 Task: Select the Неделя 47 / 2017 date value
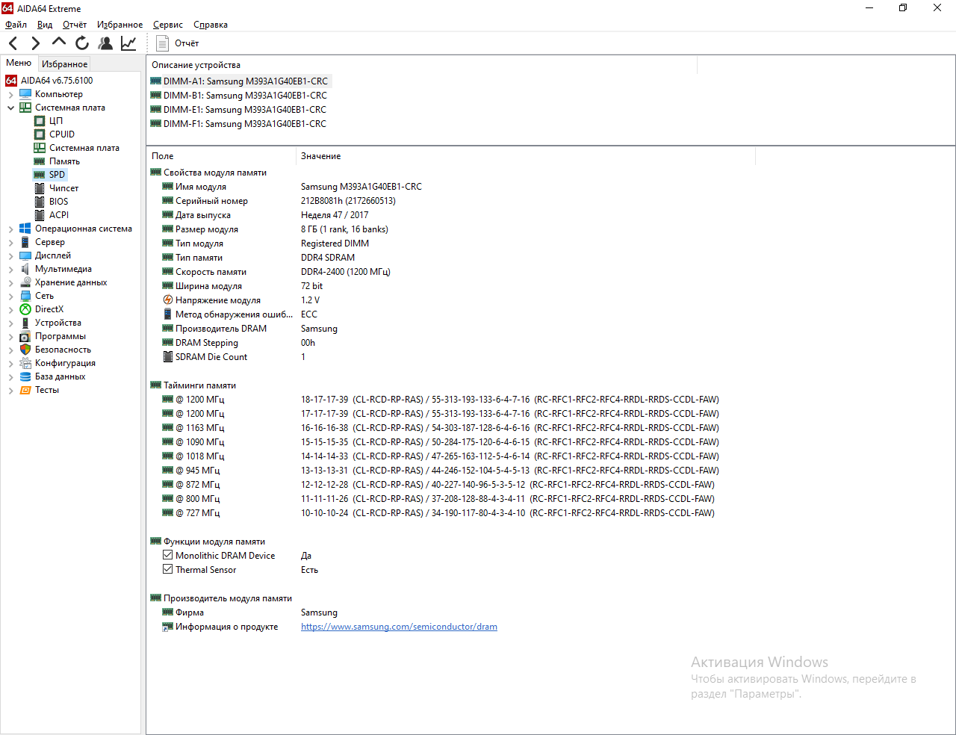coord(335,215)
